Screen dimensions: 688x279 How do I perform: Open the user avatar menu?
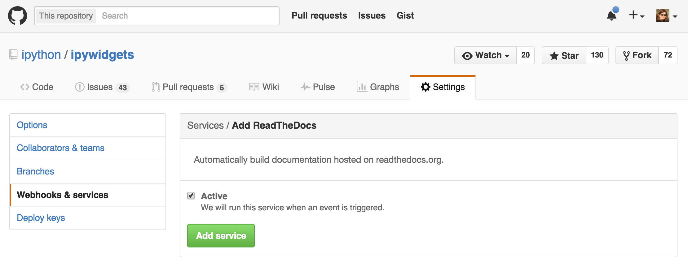(x=666, y=15)
